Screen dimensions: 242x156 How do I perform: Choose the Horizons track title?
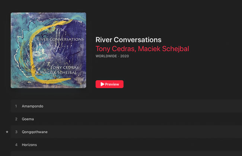(29, 145)
